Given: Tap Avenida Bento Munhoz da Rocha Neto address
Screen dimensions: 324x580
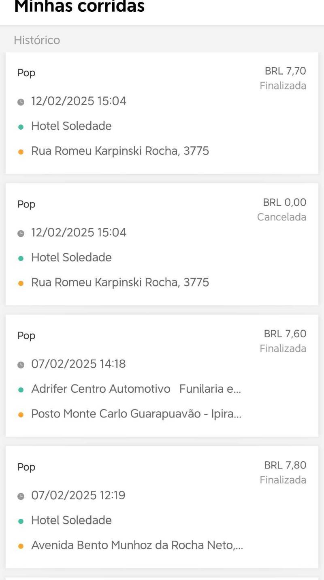Looking at the screenshot, I should click(x=137, y=546).
